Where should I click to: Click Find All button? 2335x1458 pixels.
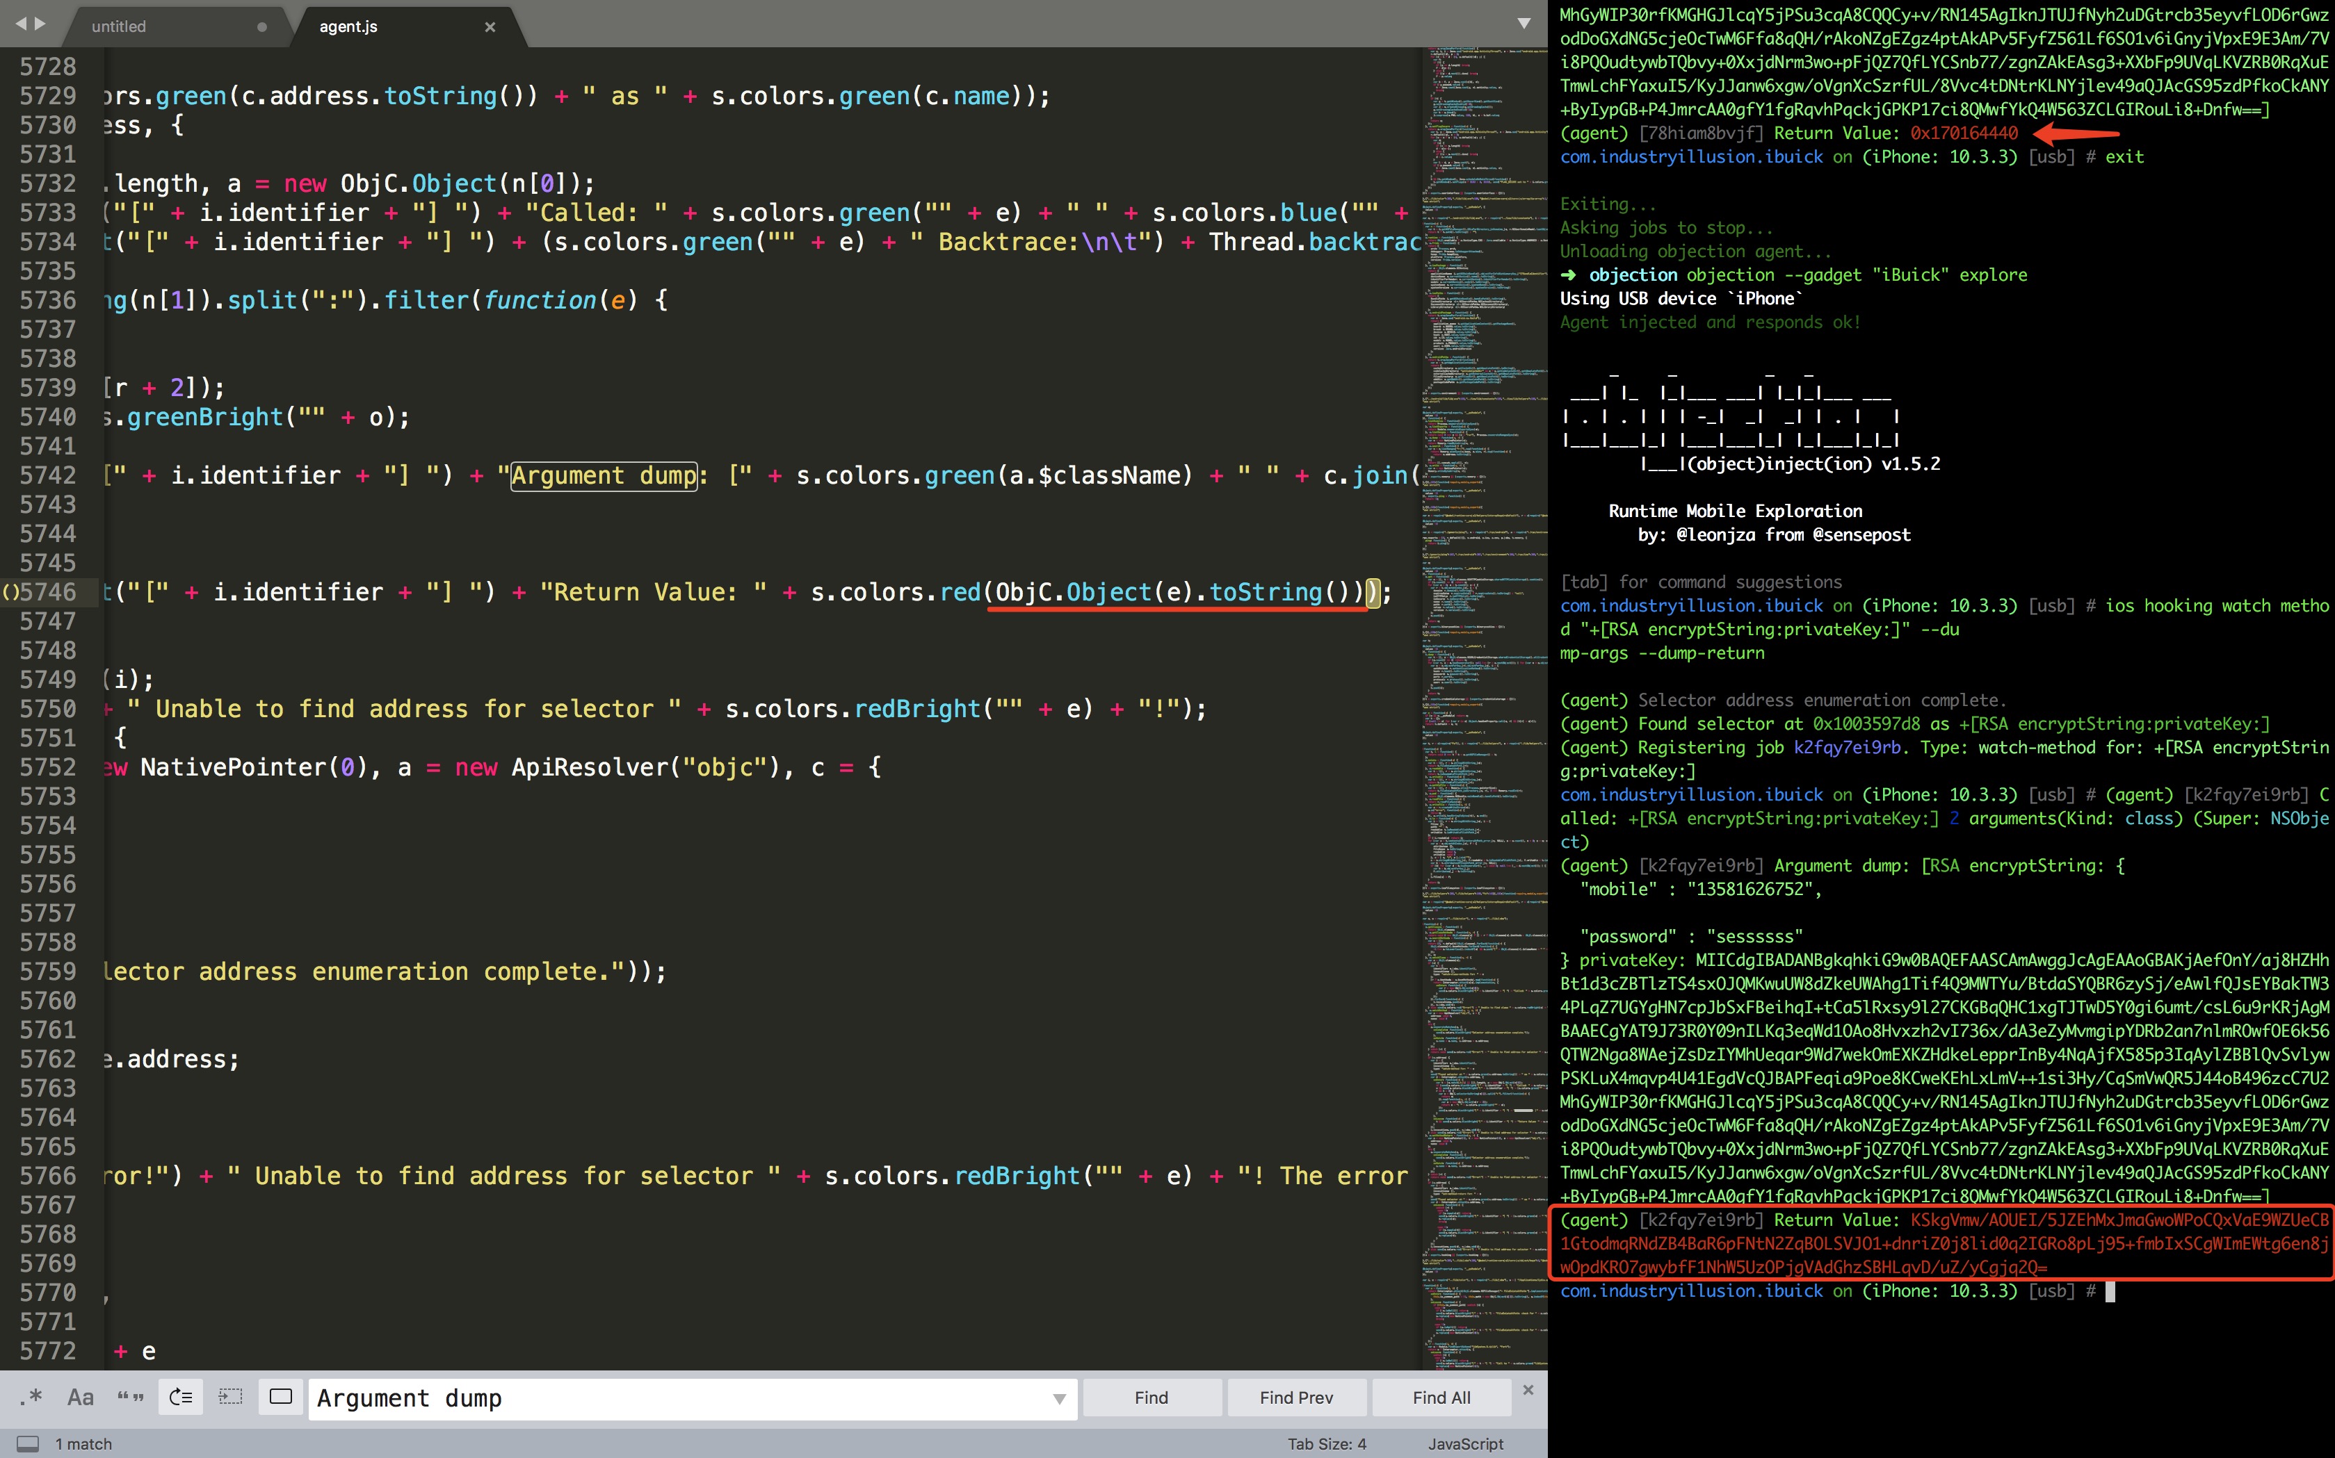pos(1441,1398)
